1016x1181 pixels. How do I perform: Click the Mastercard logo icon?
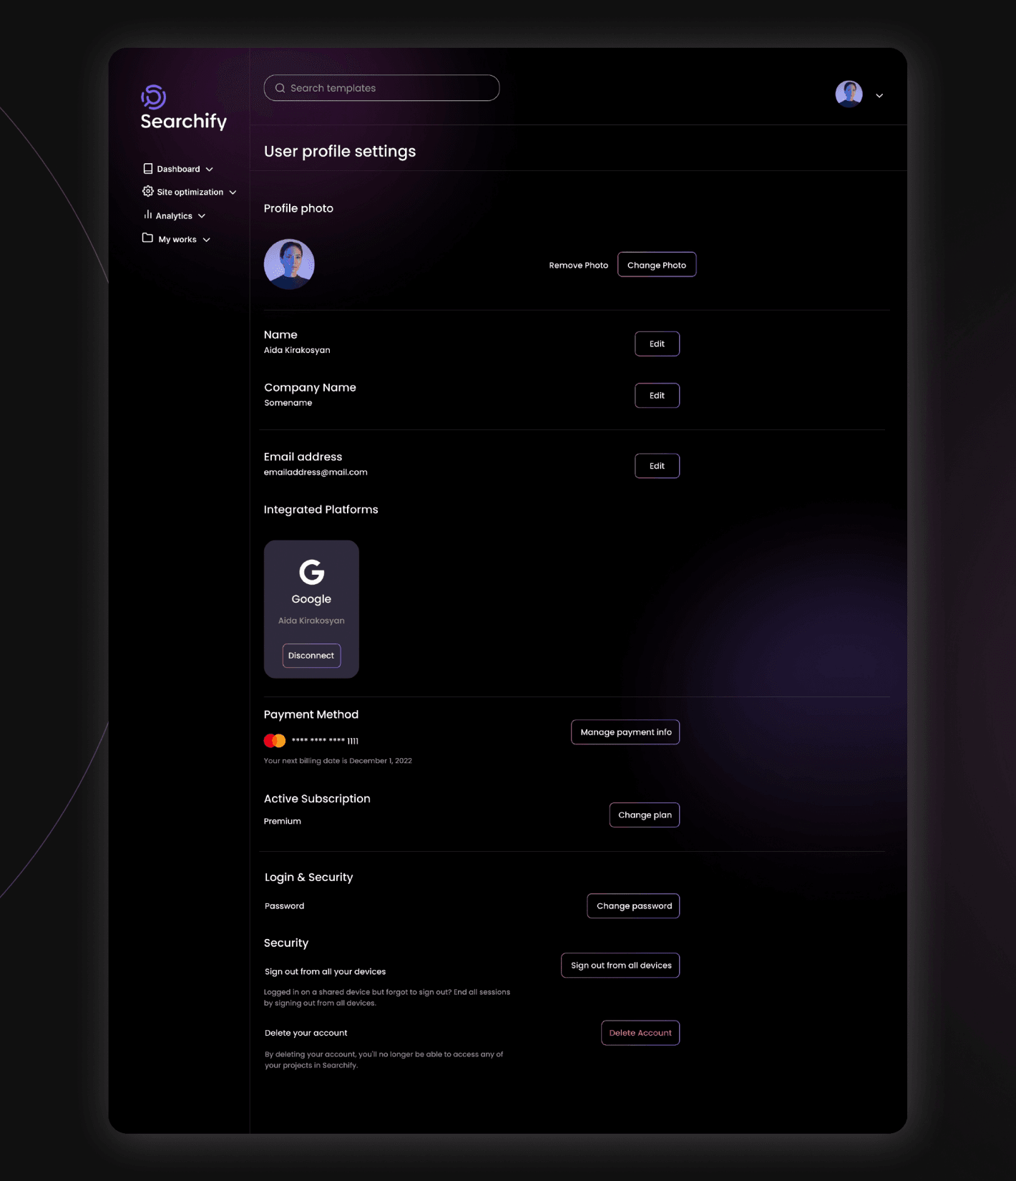[275, 741]
